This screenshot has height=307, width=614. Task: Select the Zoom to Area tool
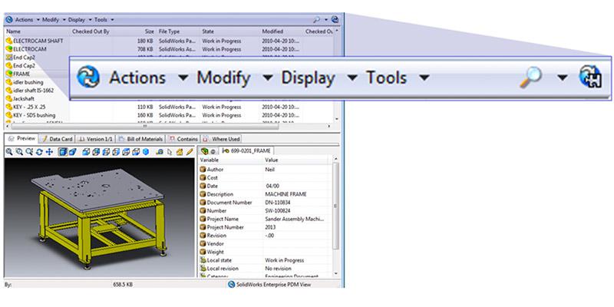click(x=18, y=151)
